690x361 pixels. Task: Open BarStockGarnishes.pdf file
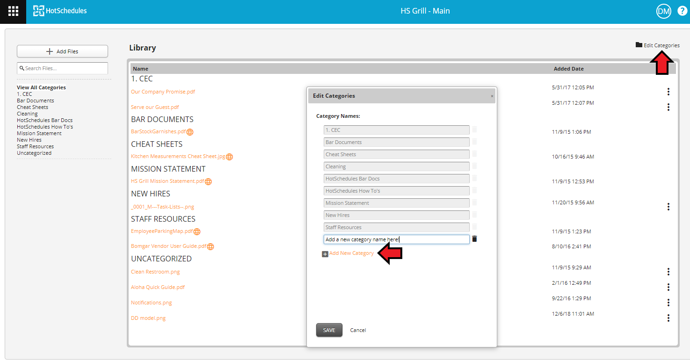tap(158, 131)
